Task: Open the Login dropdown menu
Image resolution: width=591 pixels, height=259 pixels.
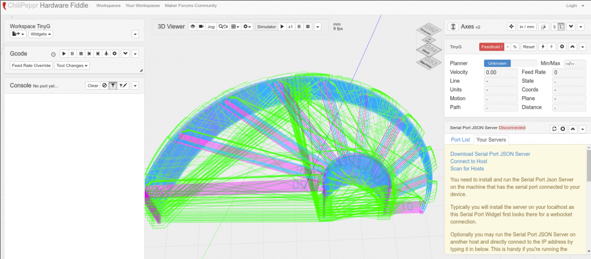Action: pyautogui.click(x=573, y=5)
